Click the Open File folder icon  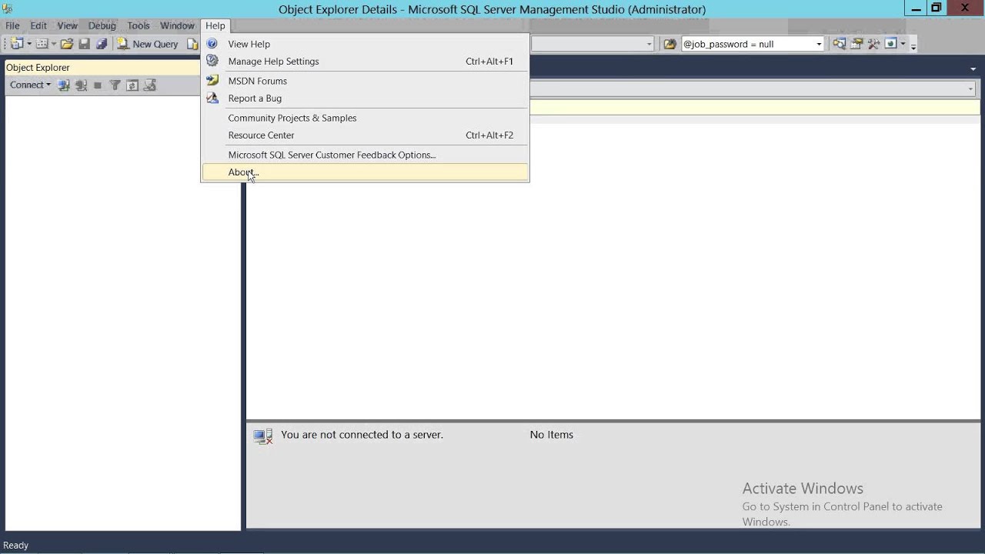click(x=67, y=44)
